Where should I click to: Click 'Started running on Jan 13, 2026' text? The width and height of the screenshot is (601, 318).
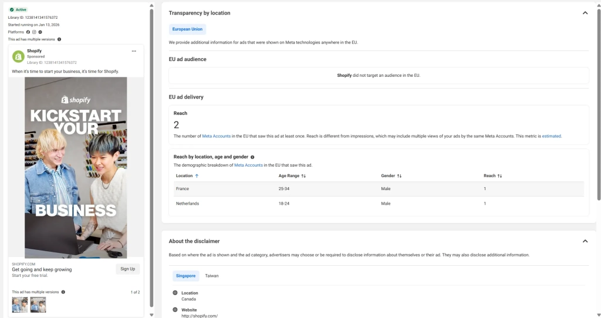point(33,25)
